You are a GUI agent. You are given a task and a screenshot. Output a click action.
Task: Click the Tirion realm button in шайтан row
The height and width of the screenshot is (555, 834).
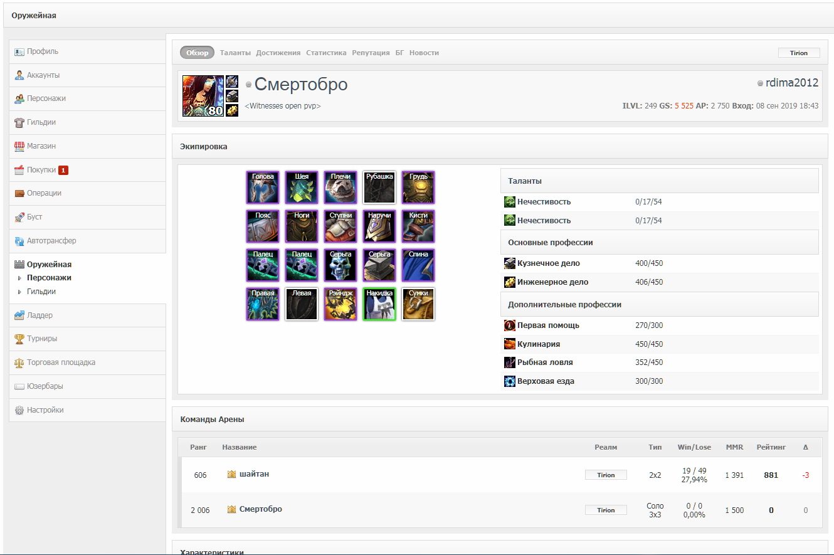pos(606,475)
